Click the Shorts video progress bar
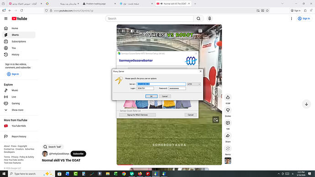This screenshot has width=315, height=177. 169,165
